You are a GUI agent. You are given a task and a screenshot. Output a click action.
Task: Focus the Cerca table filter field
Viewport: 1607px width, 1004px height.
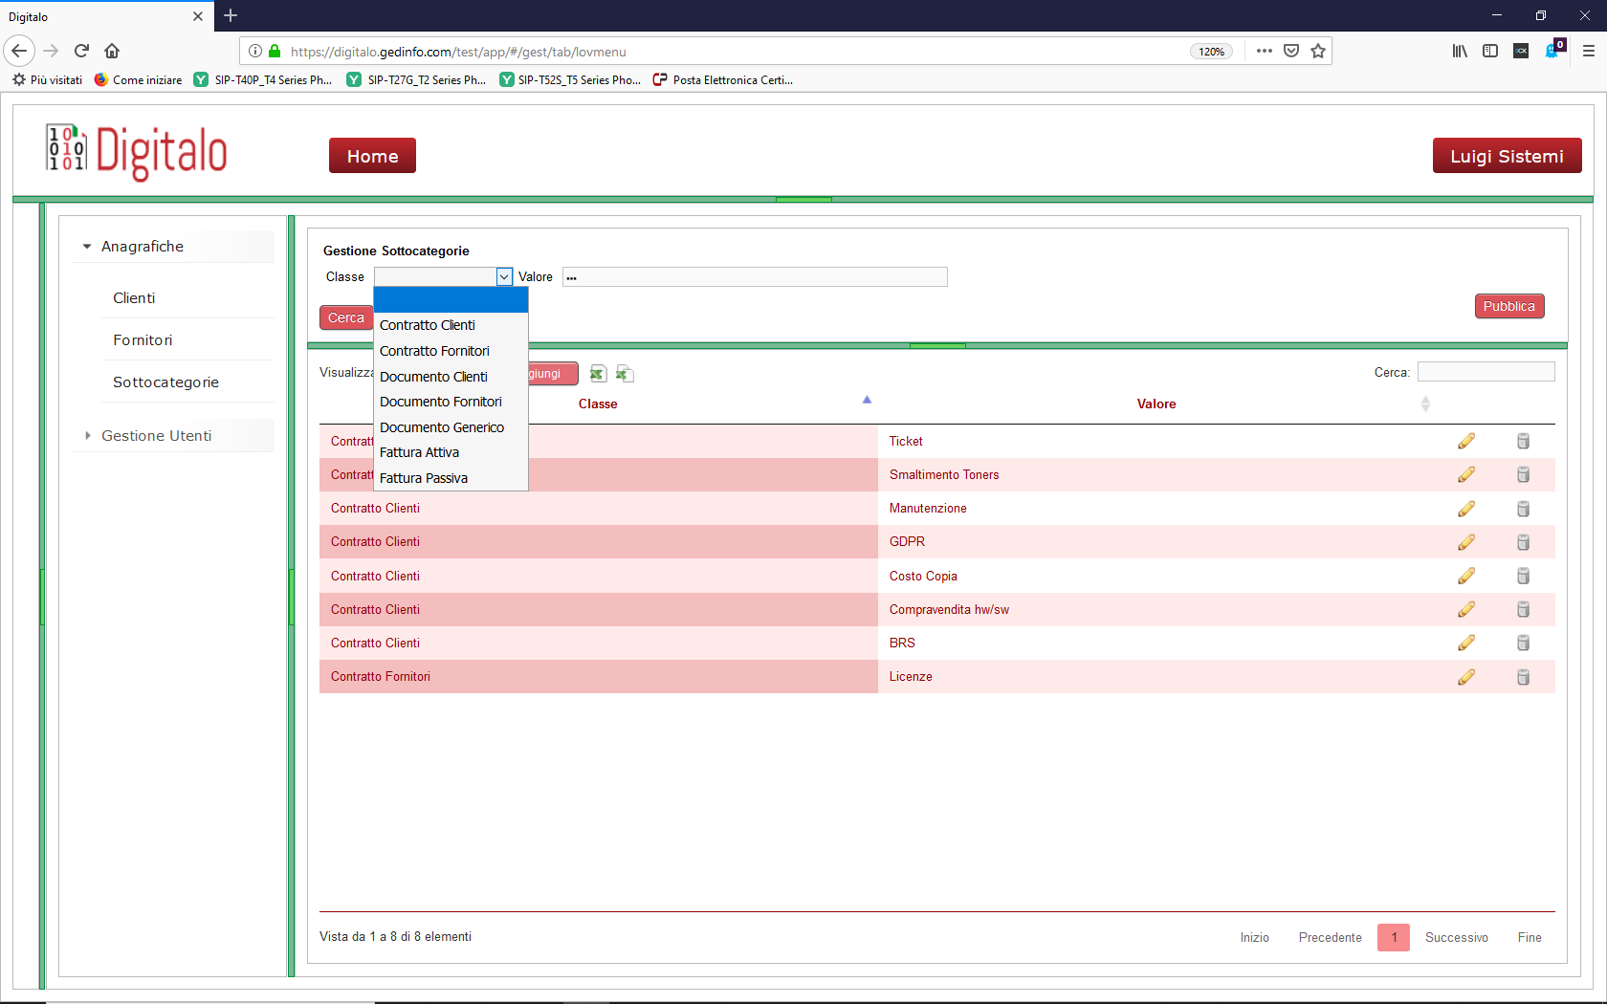click(x=1486, y=372)
